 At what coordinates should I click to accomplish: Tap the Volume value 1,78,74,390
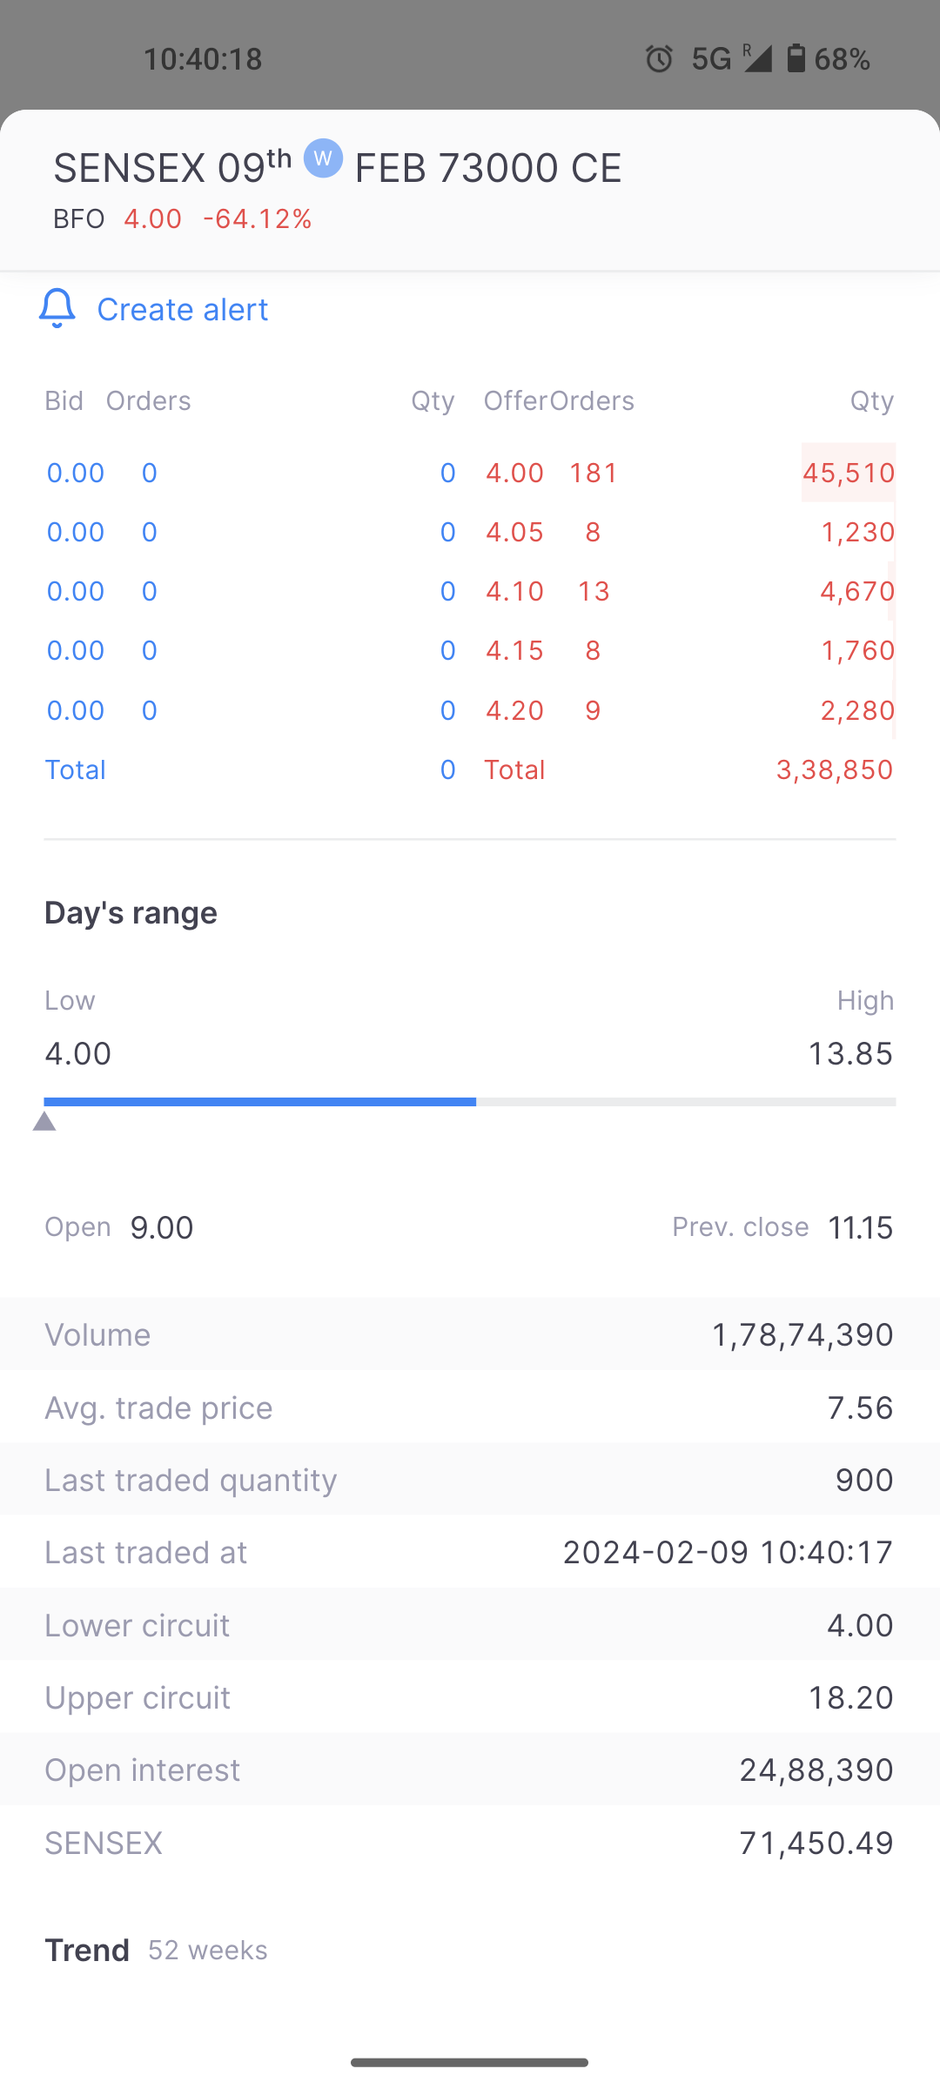click(802, 1334)
